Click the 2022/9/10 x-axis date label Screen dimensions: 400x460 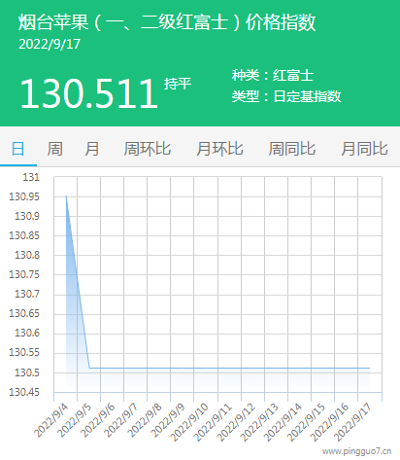(189, 422)
